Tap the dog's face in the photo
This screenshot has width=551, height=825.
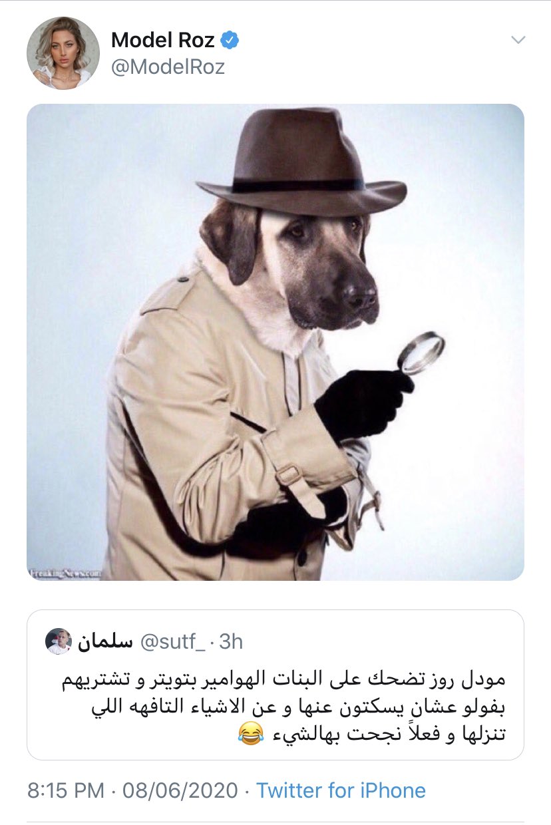[x=318, y=265]
